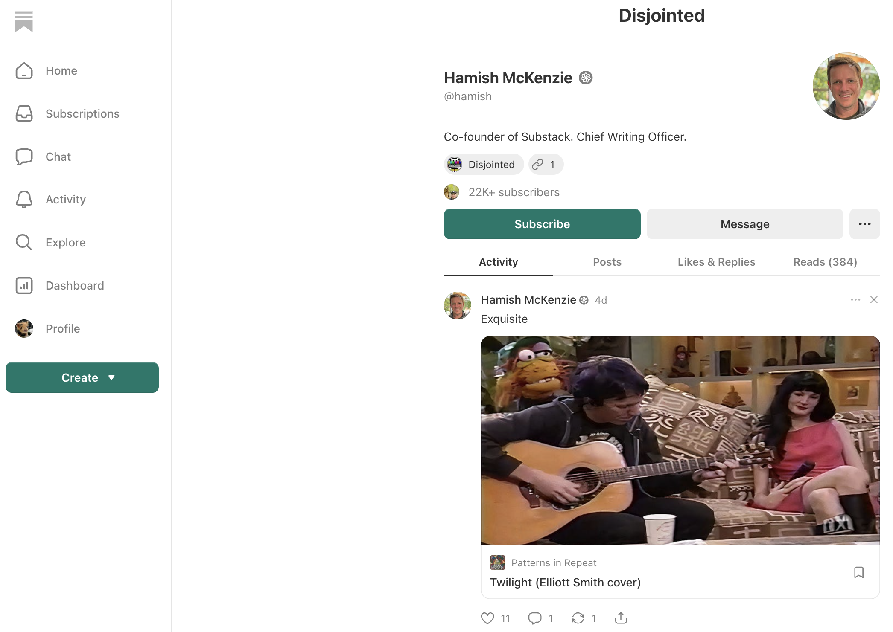Save Twilight post with bookmark icon
Screen dimensions: 893x632
coord(859,572)
